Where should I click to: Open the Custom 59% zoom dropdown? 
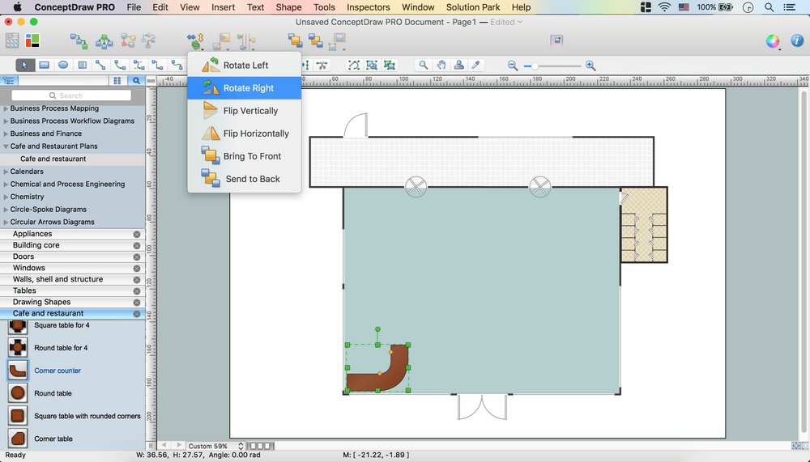pyautogui.click(x=215, y=446)
